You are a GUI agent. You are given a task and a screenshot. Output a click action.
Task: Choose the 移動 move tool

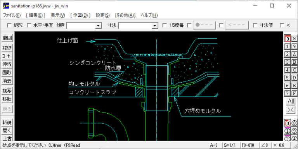[7, 99]
